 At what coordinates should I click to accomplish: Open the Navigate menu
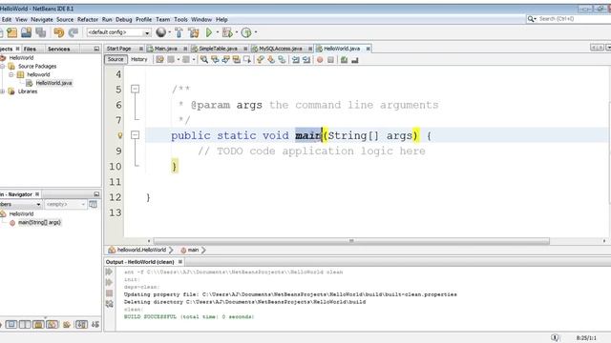pos(42,19)
